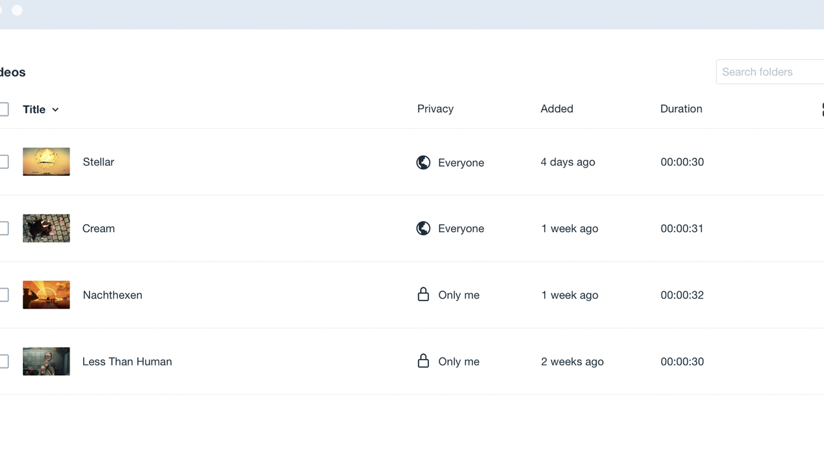824x464 pixels.
Task: Open the Stellar video thumbnail
Action: pos(46,162)
